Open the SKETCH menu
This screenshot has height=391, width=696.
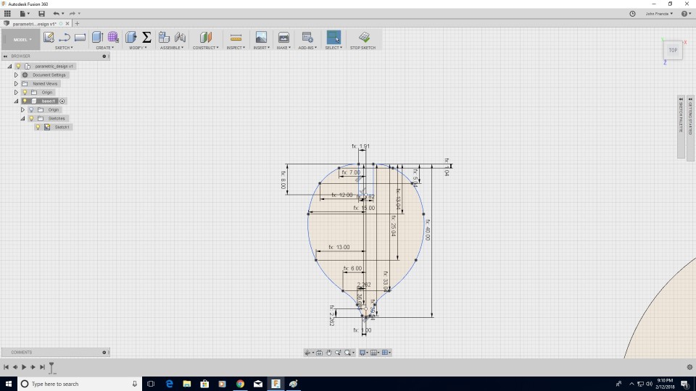click(64, 48)
